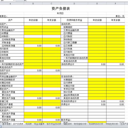Select 0.00 年末余额 cell of 固定资产净值
Screen dimensions: 128x128
click(x=51, y=98)
